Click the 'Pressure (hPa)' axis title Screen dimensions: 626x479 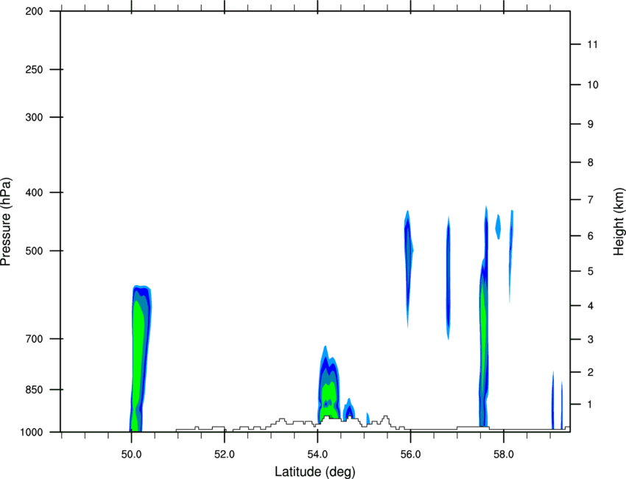[x=6, y=222]
